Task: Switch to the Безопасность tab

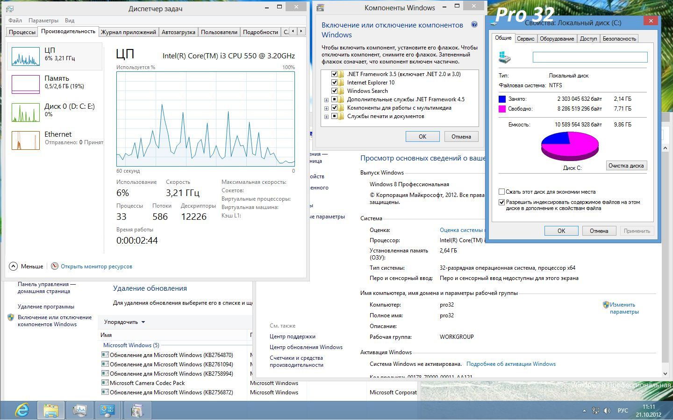Action: (619, 39)
